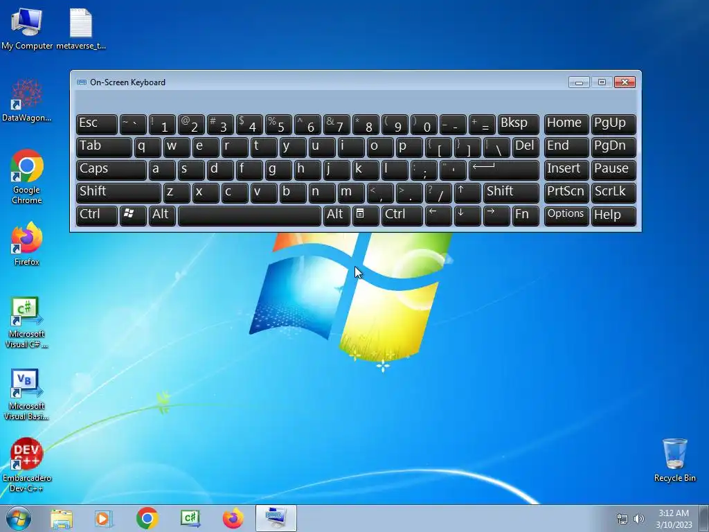
Task: Click the m letter key
Action: click(351, 193)
